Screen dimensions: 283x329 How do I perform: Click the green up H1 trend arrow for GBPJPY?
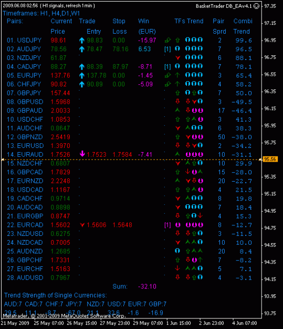tap(177, 93)
